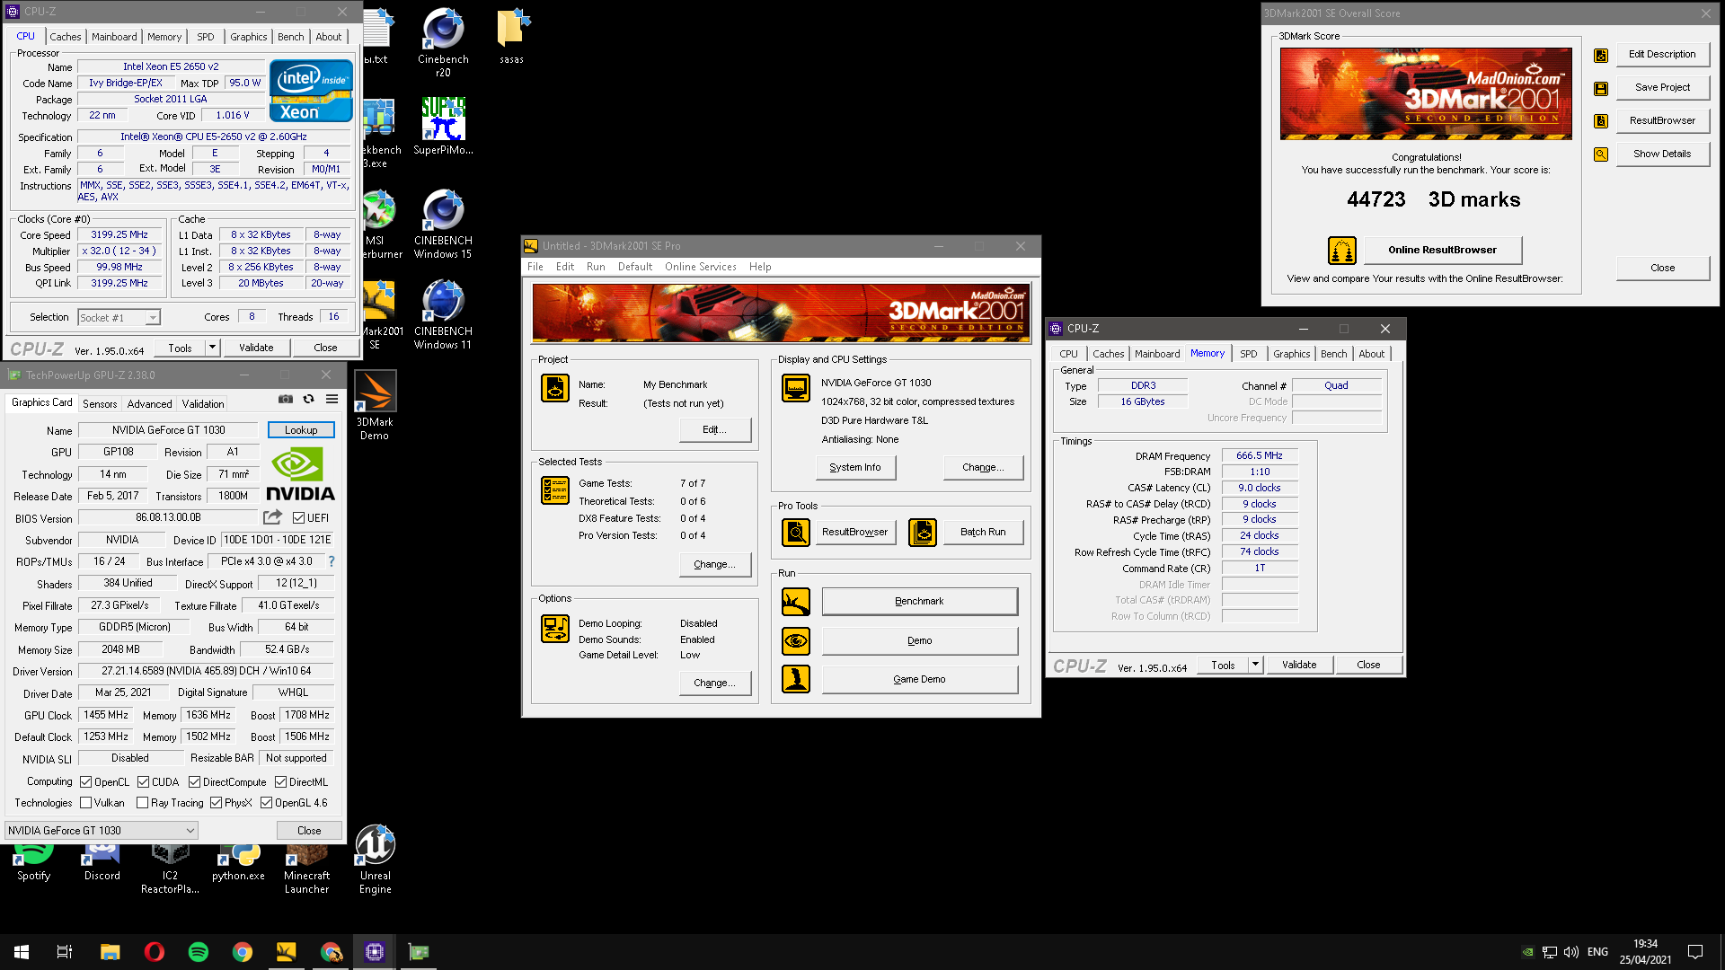Toggle the OpenGL 4.6 checkbox
The image size is (1725, 970).
(x=267, y=803)
